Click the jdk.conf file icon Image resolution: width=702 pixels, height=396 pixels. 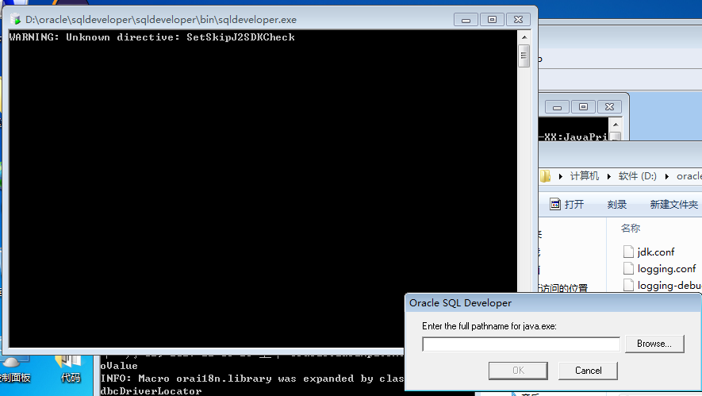click(x=628, y=252)
